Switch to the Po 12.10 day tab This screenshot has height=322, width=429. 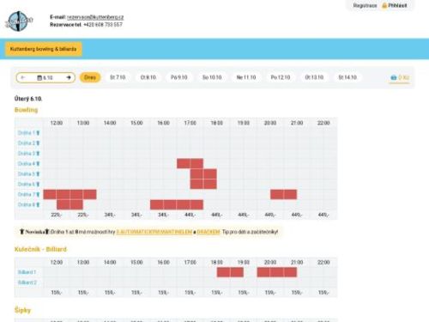tap(281, 77)
